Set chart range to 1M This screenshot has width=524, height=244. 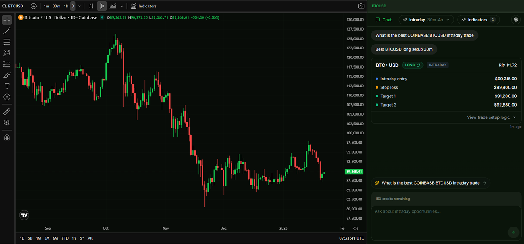click(38, 238)
